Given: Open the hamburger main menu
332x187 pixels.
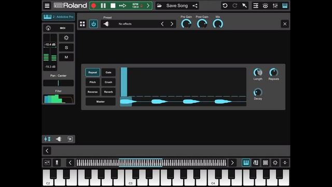Looking at the screenshot, I should (47, 6).
